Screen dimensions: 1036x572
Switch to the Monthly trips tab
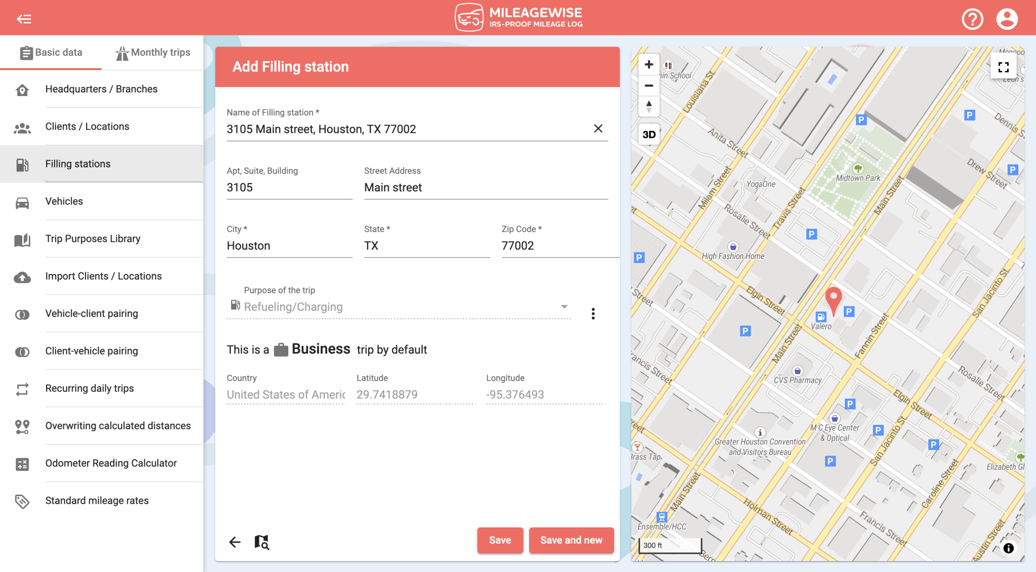[153, 52]
